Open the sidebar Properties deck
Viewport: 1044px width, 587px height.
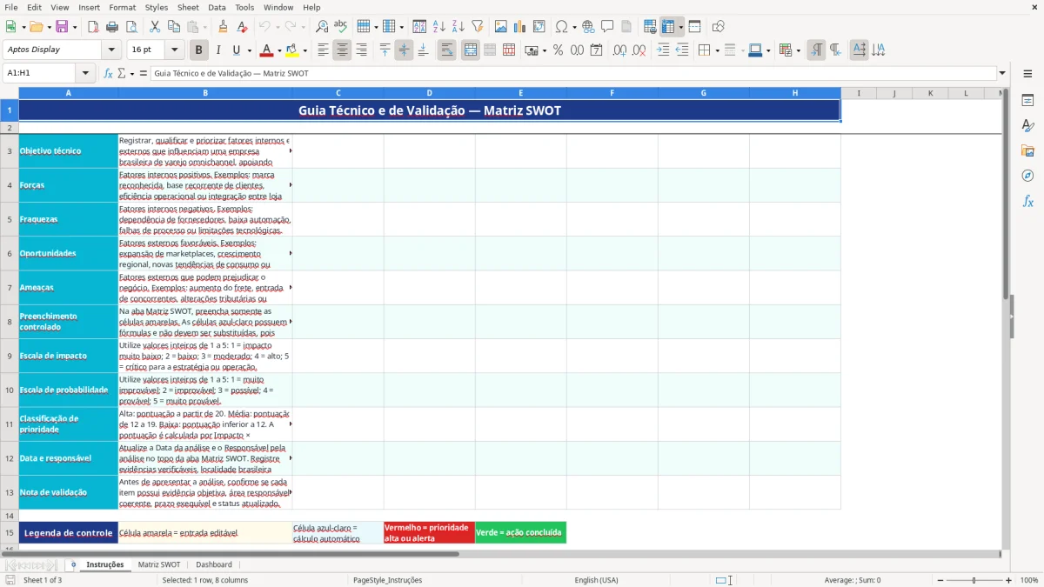tap(1027, 101)
